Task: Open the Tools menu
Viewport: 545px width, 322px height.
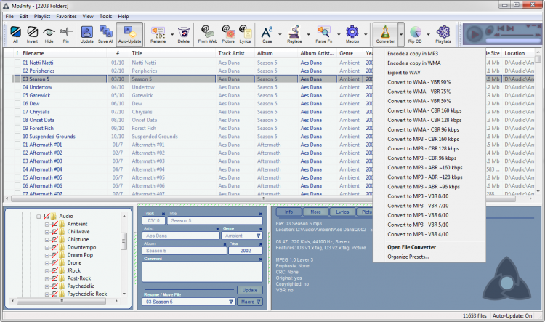Action: (x=105, y=16)
